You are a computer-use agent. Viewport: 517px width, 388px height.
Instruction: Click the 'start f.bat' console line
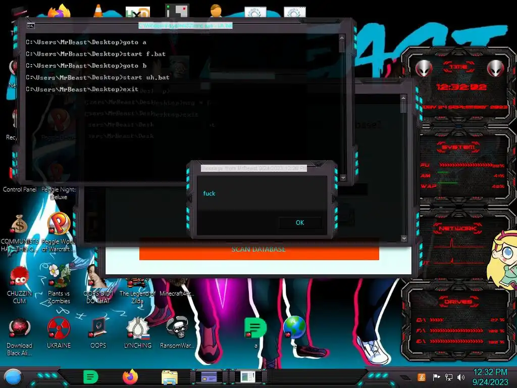(x=95, y=54)
